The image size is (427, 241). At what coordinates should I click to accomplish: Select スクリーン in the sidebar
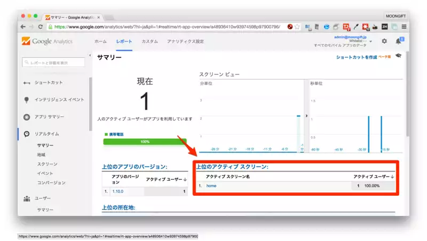(x=48, y=164)
